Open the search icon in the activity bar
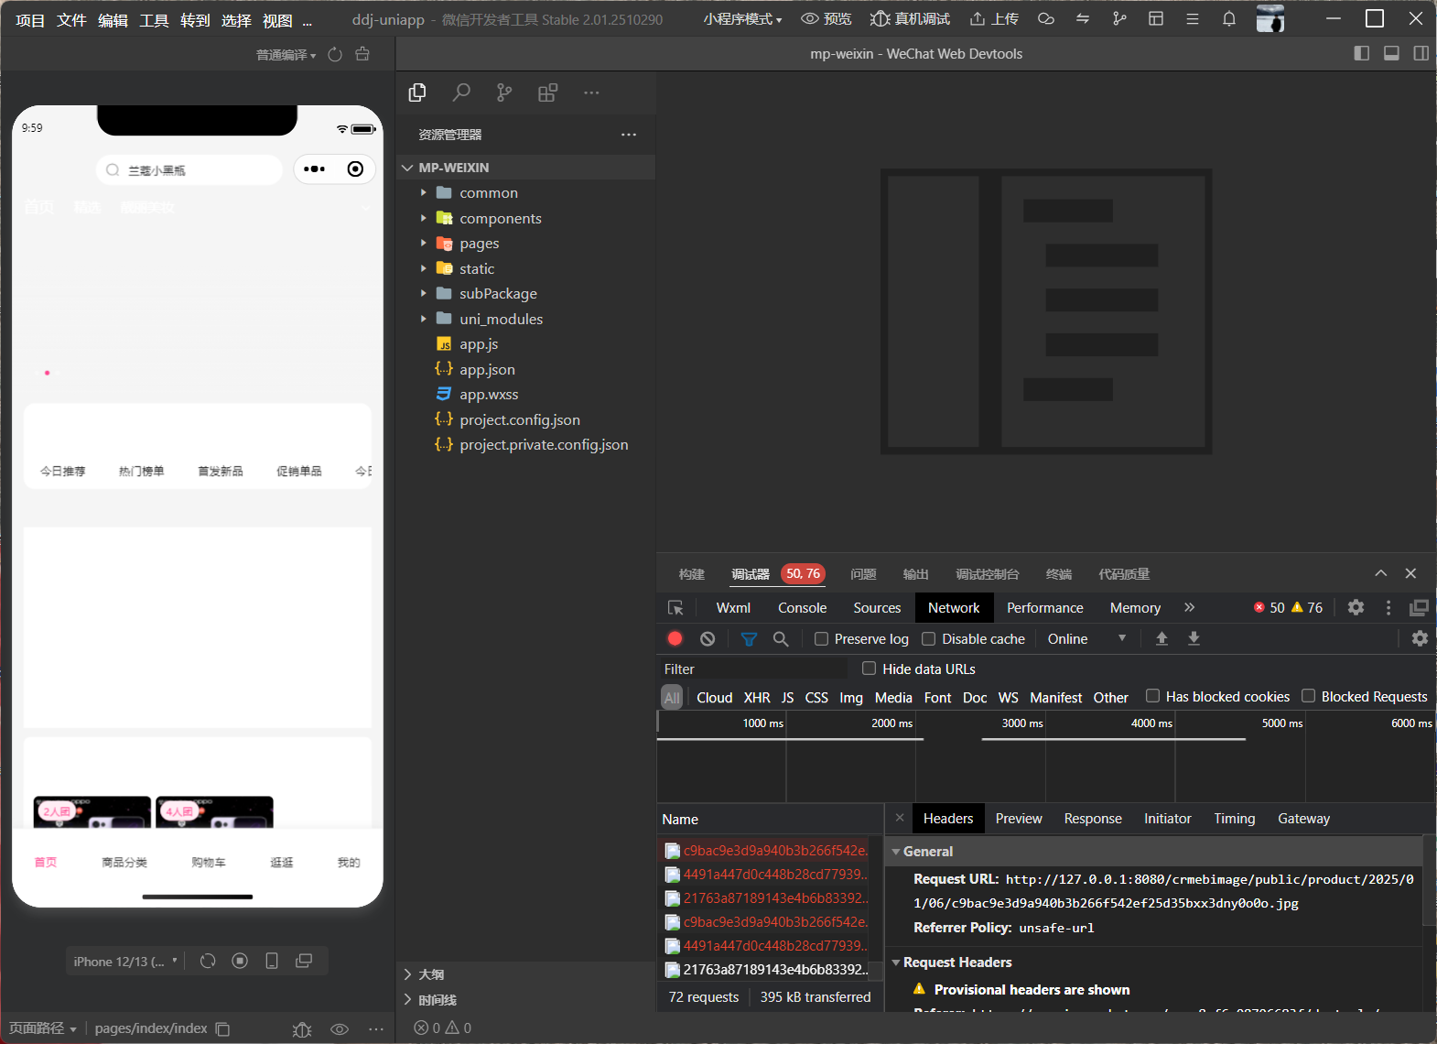1437x1044 pixels. tap(461, 92)
